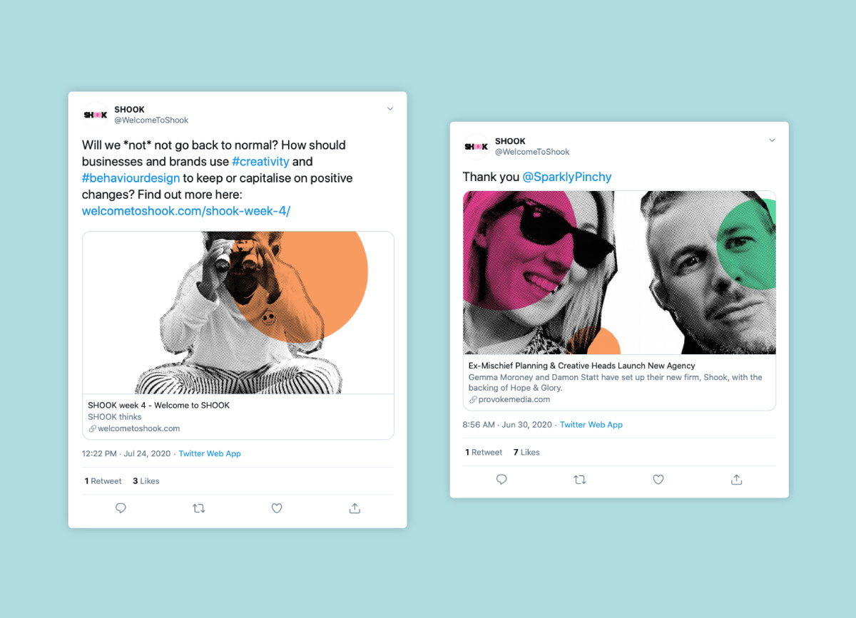The height and width of the screenshot is (618, 856).
Task: Open the SHOOK avatar on the right tweet
Action: (477, 146)
